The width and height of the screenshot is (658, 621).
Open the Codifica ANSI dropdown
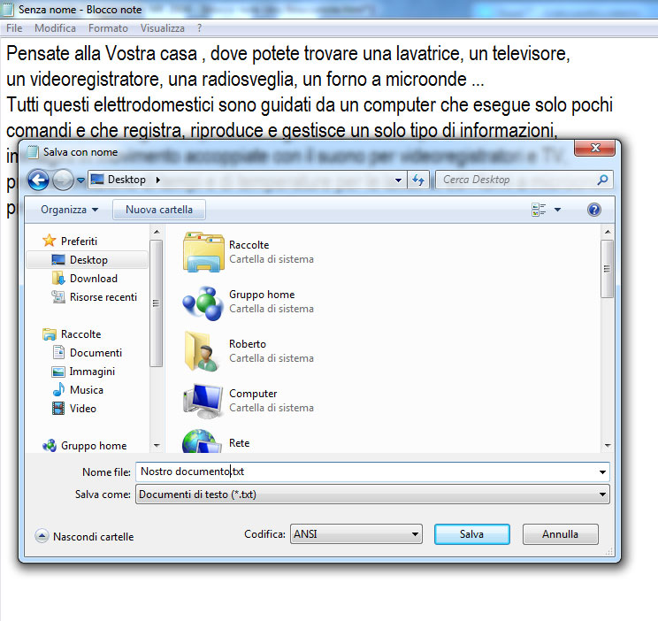[356, 534]
